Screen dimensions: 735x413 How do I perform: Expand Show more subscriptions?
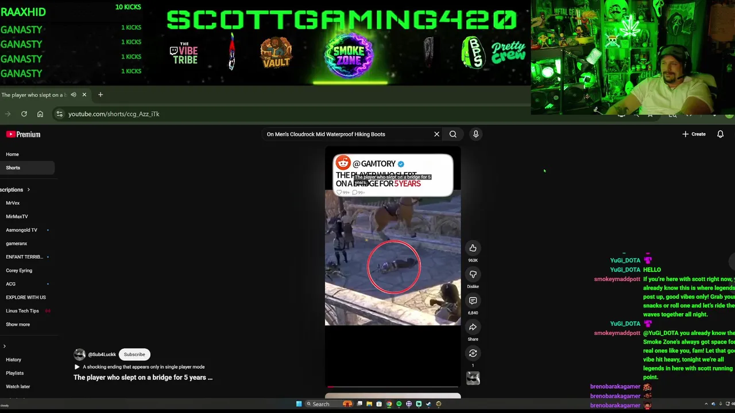[18, 325]
